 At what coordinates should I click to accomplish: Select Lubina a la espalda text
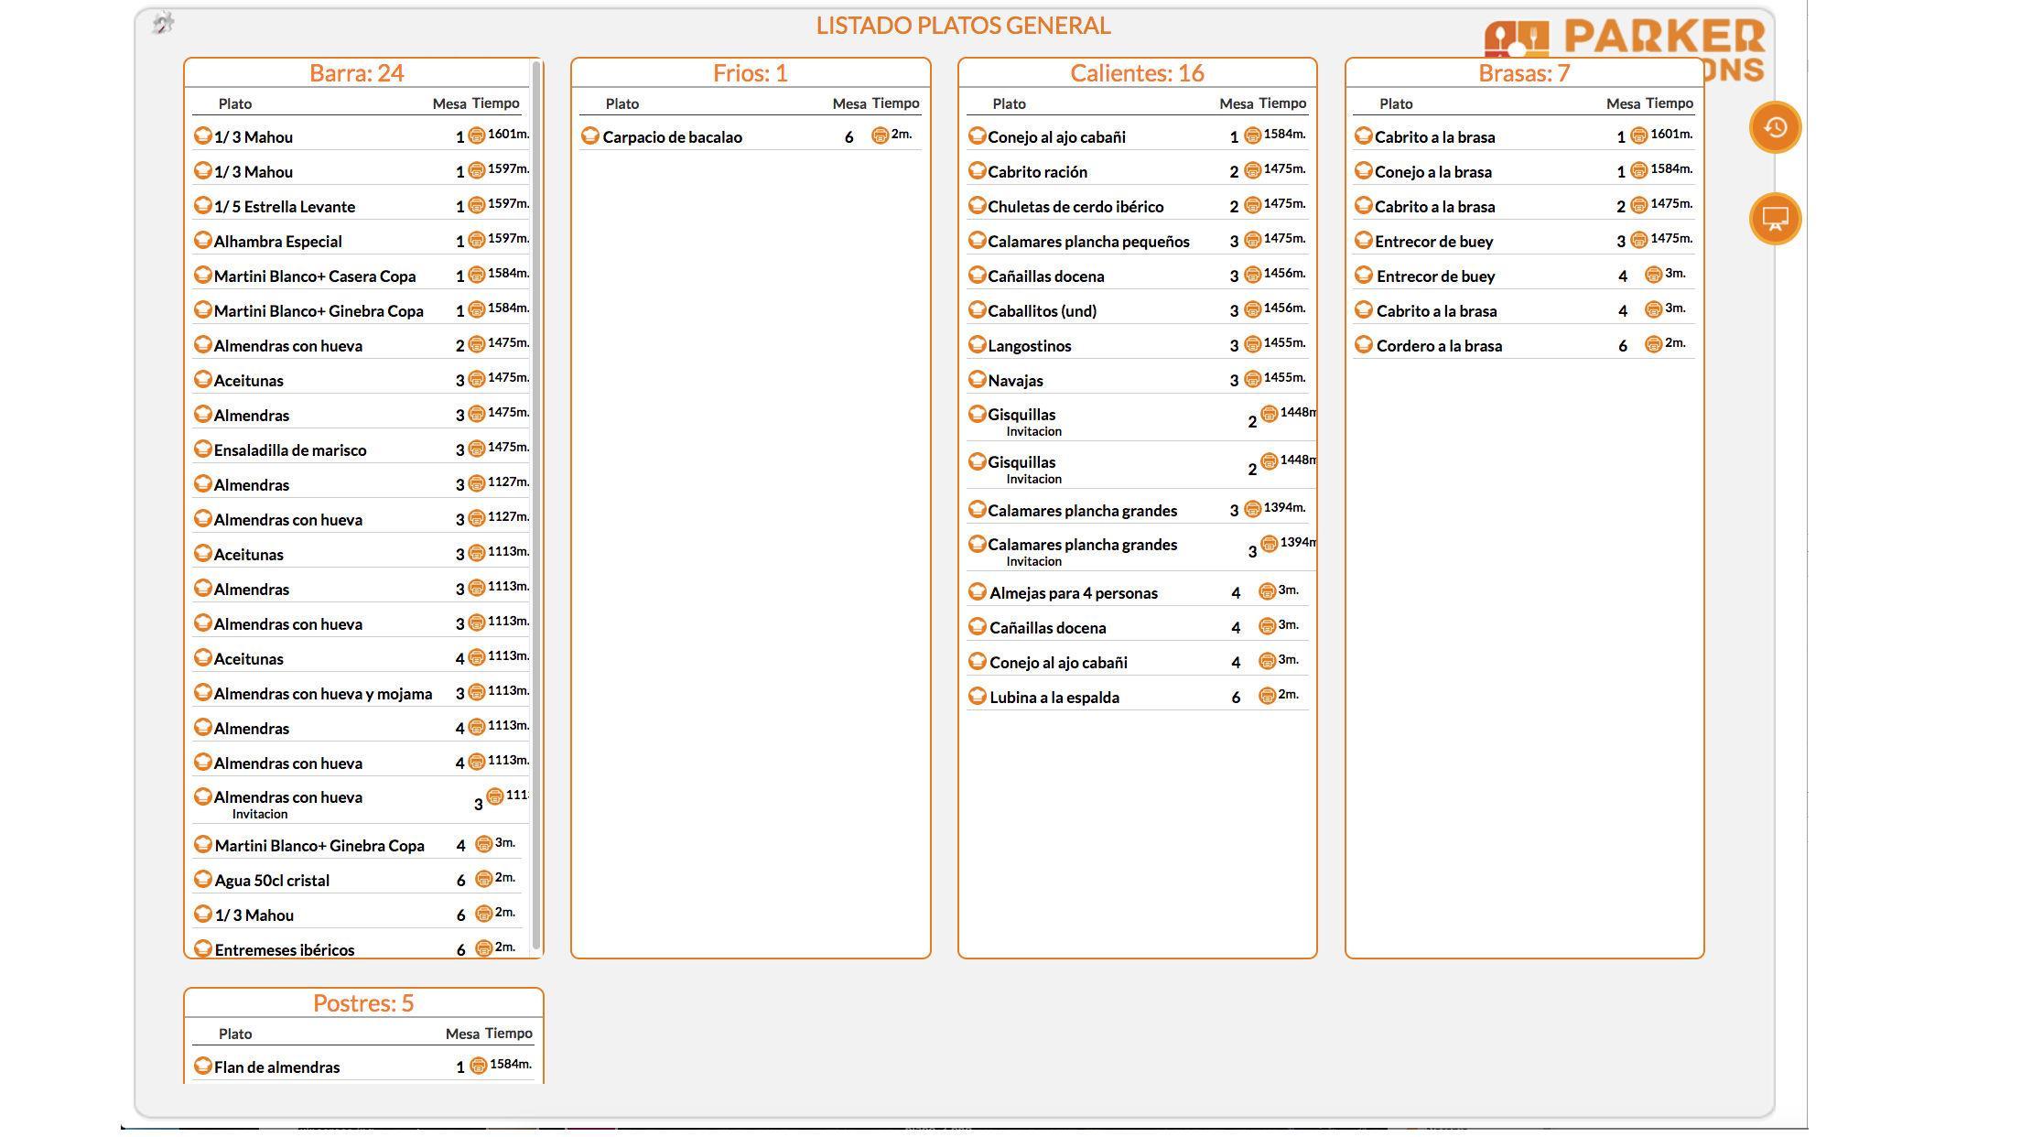tap(1054, 698)
